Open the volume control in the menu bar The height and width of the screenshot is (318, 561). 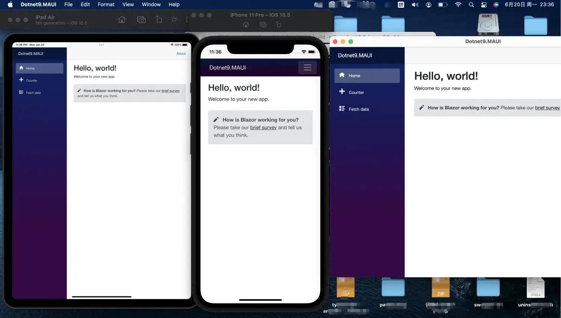pos(415,4)
